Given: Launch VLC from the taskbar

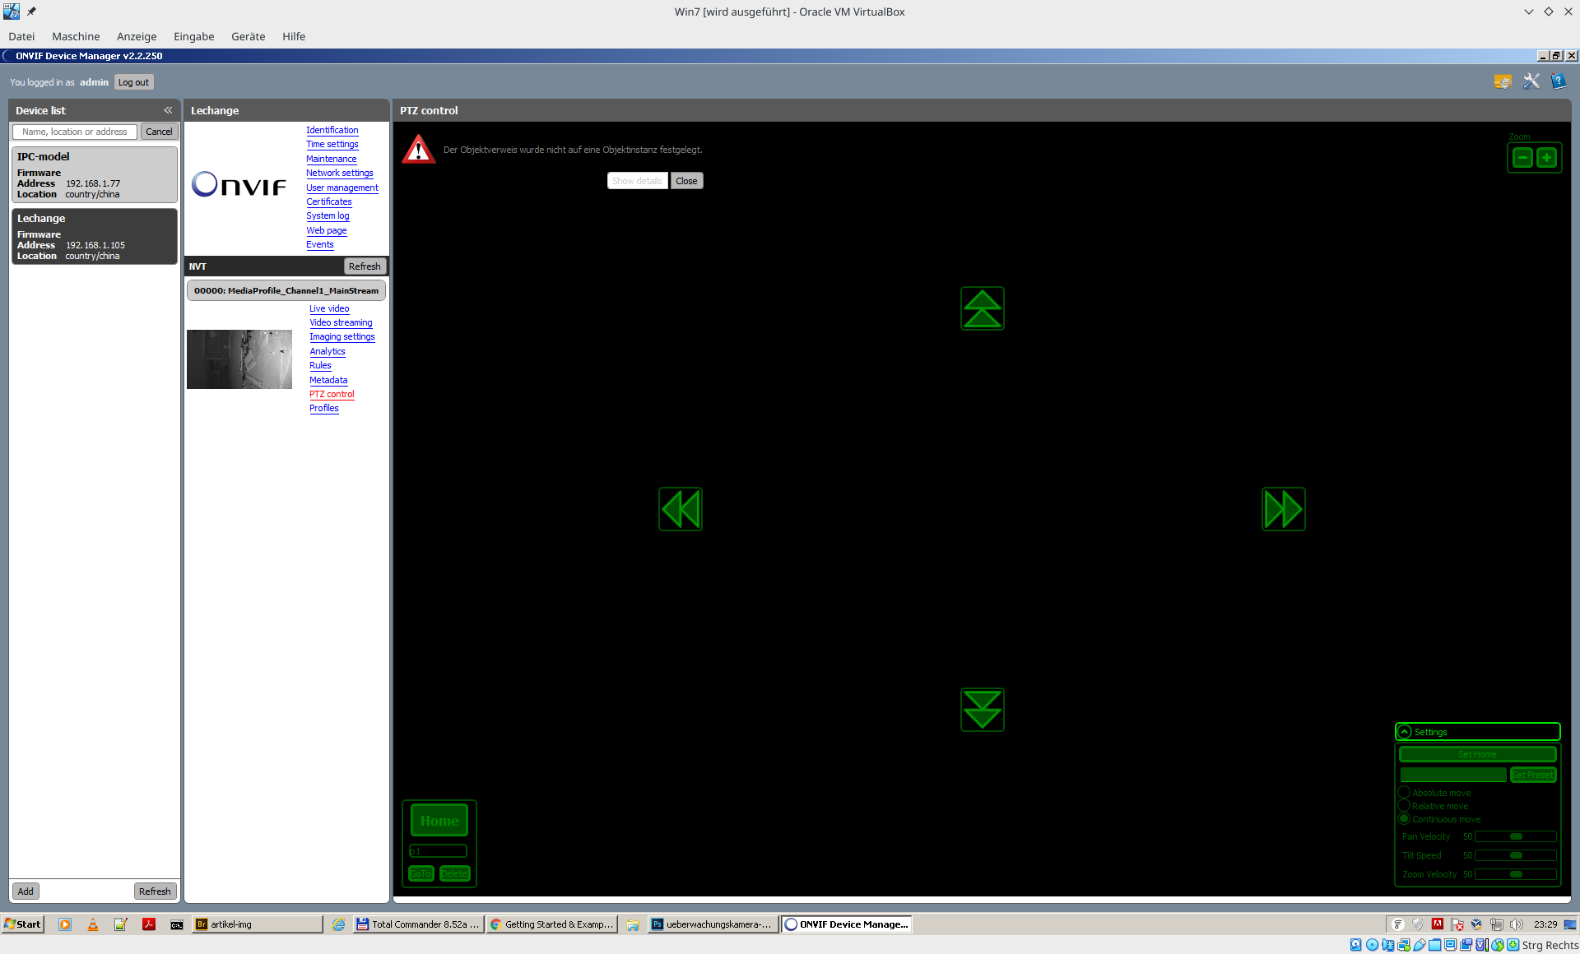Looking at the screenshot, I should (93, 924).
